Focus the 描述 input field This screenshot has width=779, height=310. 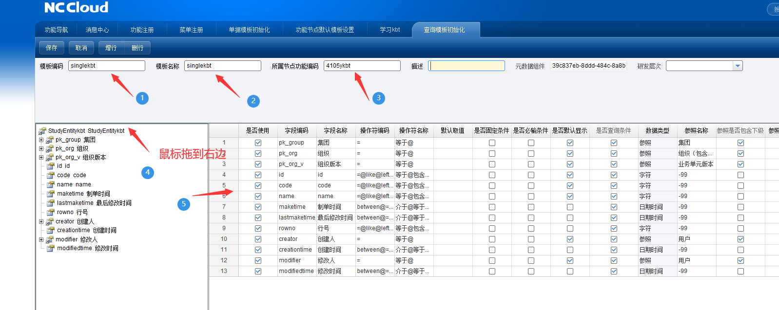pyautogui.click(x=467, y=66)
